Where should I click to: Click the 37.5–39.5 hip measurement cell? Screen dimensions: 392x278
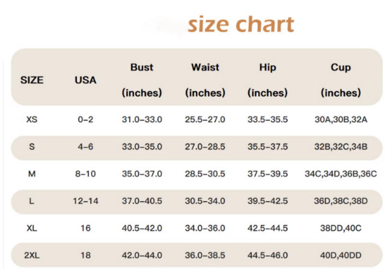click(268, 174)
